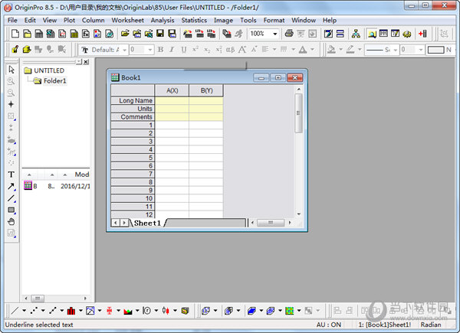Toggle Italic formatting
The image size is (460, 333).
[172, 50]
